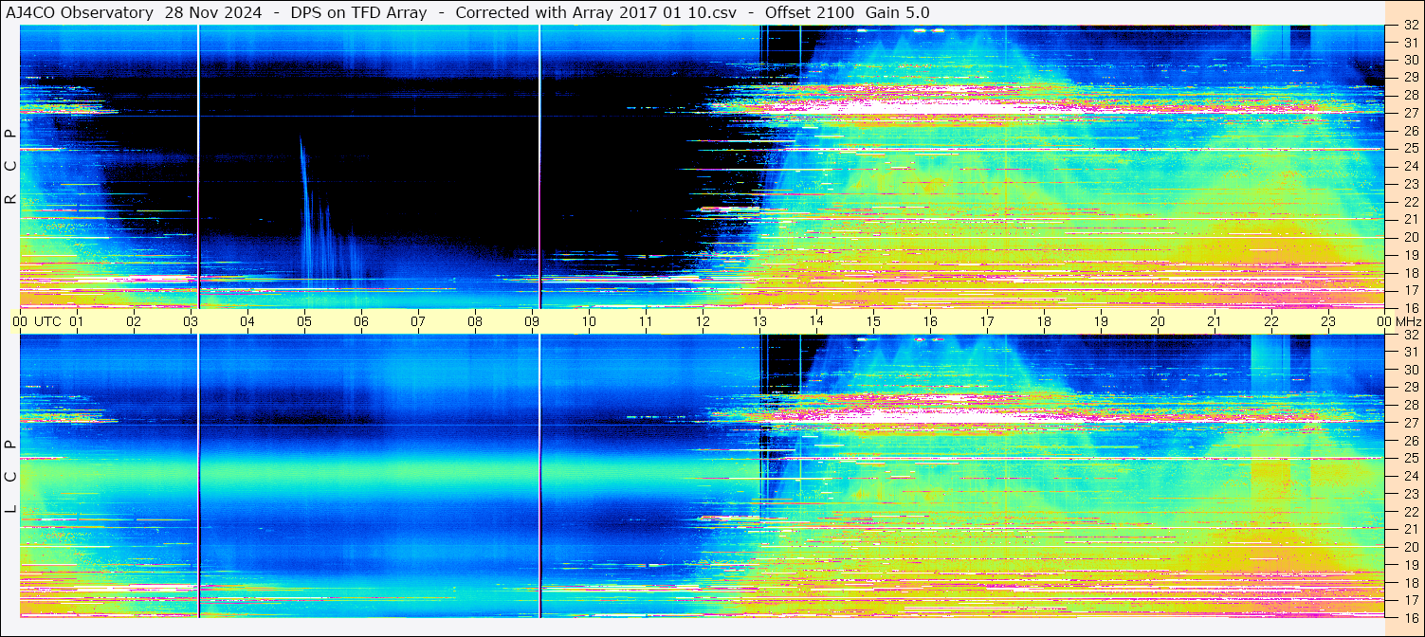Click the '00 MHz' label at time axis end
The image size is (1425, 637).
click(x=1399, y=322)
